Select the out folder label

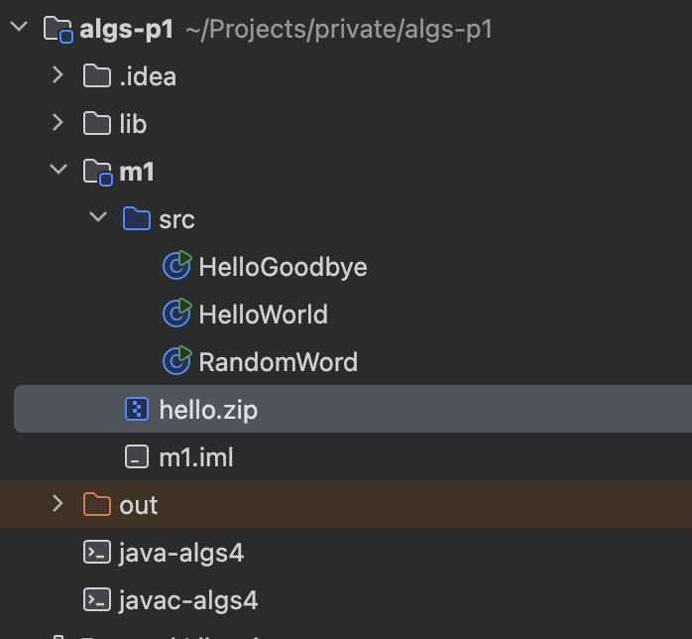[138, 506]
